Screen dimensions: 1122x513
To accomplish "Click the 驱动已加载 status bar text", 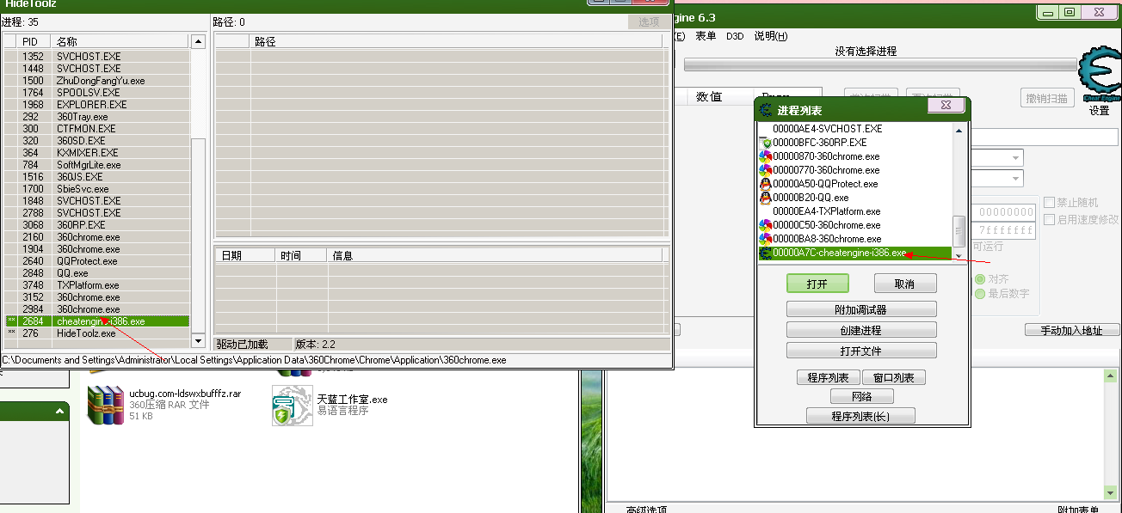I will 243,344.
